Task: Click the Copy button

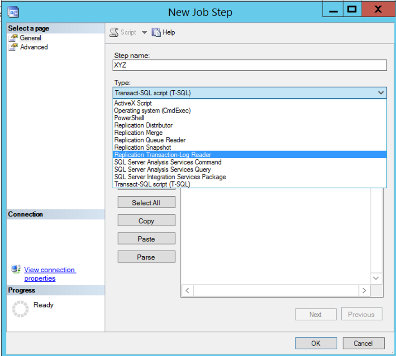Action: pos(146,221)
